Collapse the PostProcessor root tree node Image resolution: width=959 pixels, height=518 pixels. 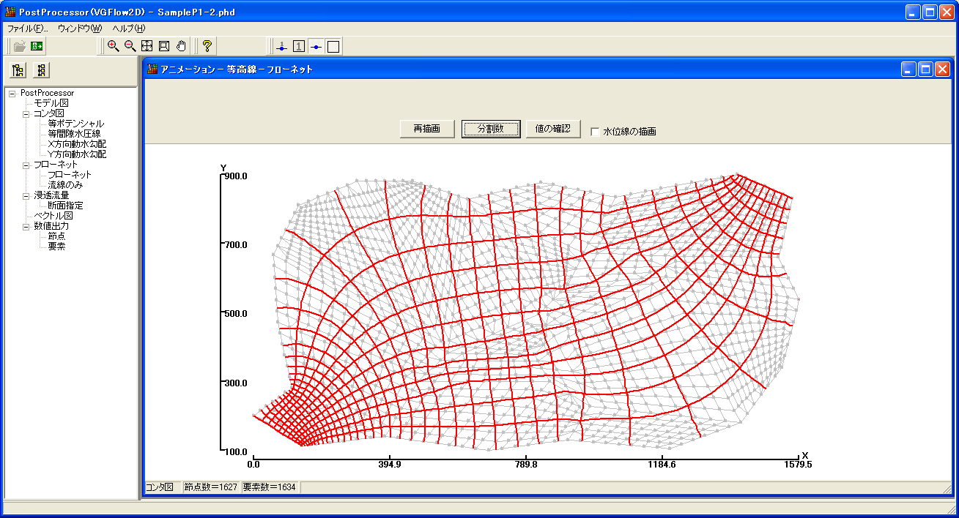coord(12,93)
